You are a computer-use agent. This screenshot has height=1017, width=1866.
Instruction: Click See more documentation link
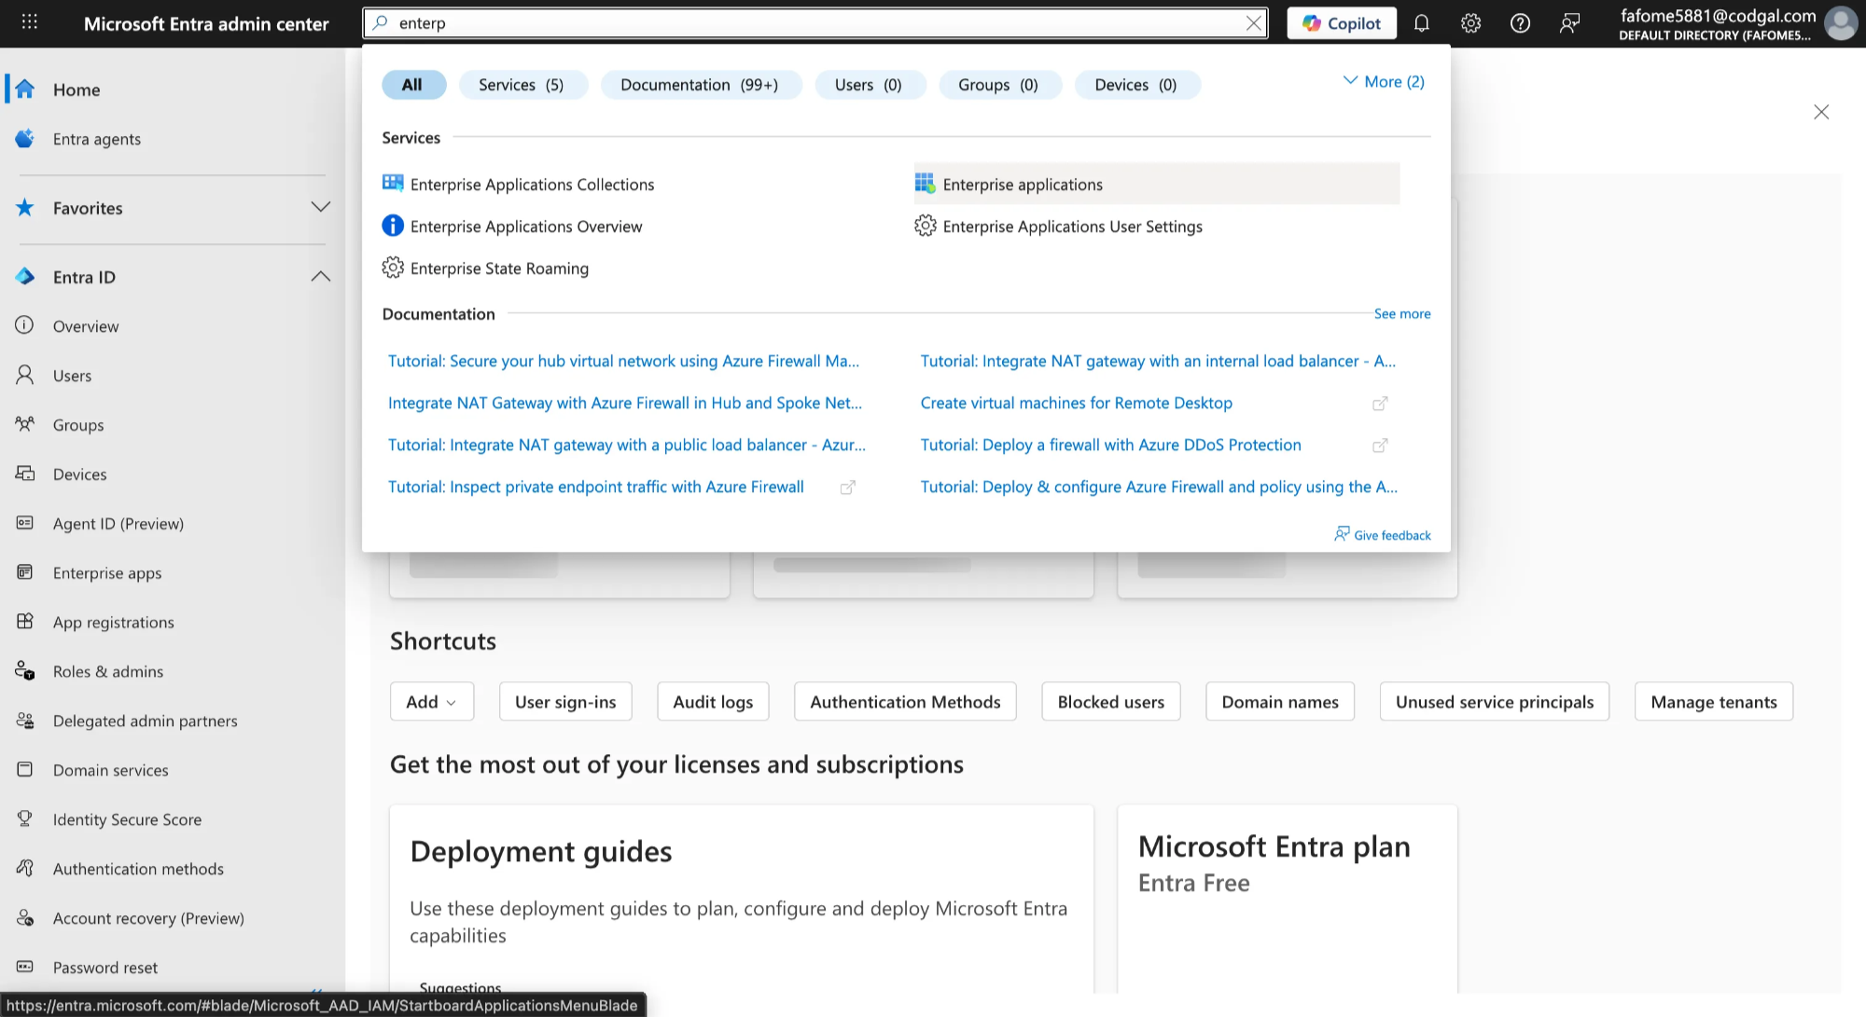coord(1401,313)
